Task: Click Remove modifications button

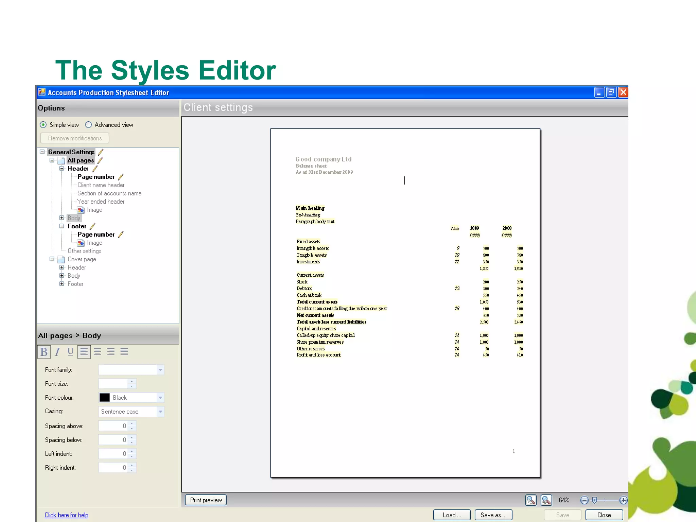Action: click(x=75, y=138)
